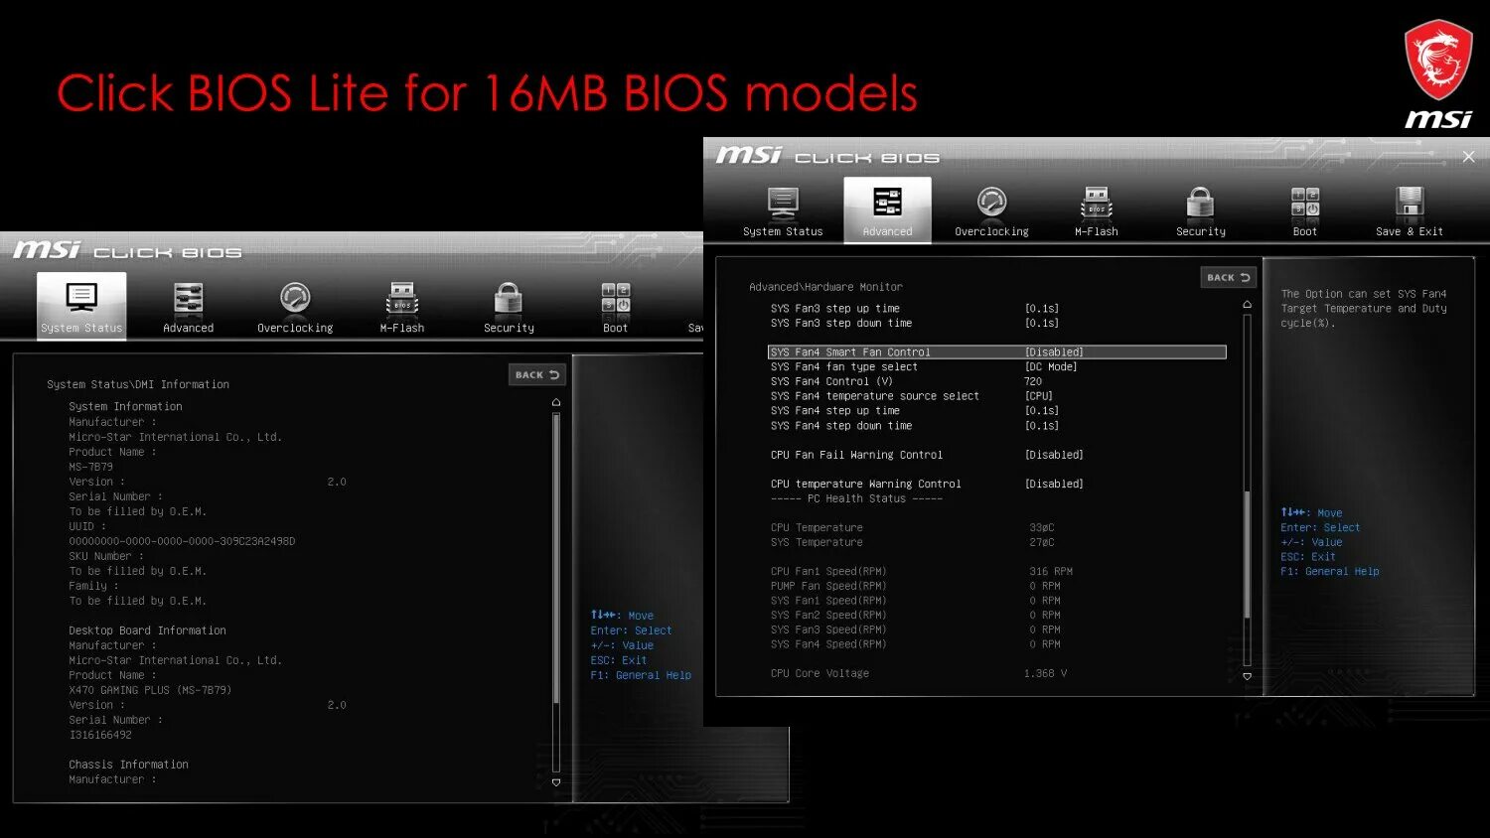Toggle CPU Fan Fail Warning Control [Disabled]

pos(927,455)
